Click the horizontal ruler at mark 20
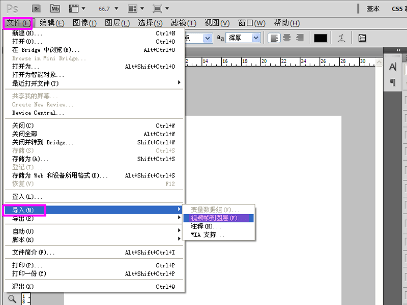Screen dimensions: 407x305 tap(264, 62)
